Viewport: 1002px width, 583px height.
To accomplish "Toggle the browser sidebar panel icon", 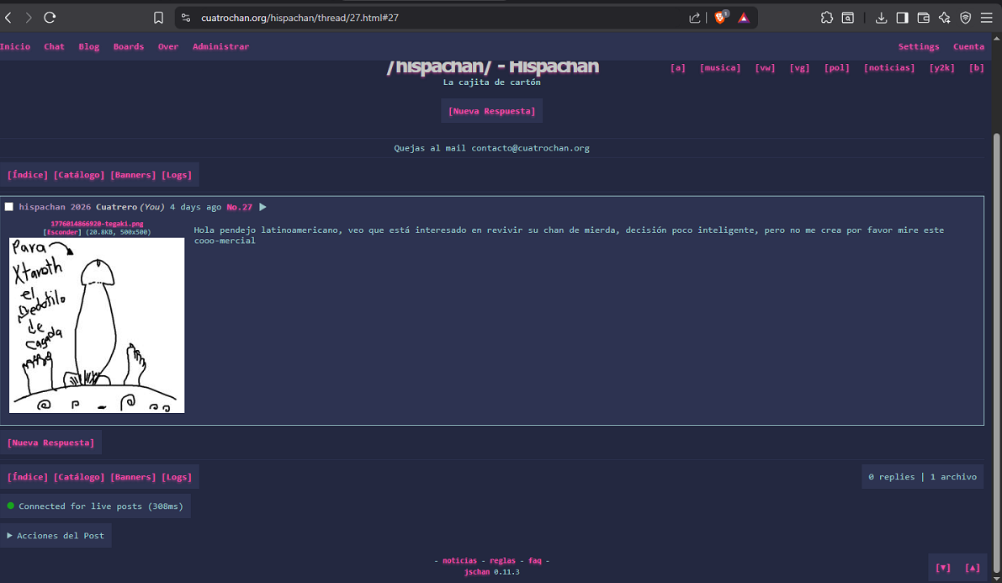I will 902,18.
